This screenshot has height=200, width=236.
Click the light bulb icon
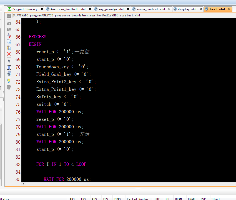pyautogui.click(x=9, y=81)
